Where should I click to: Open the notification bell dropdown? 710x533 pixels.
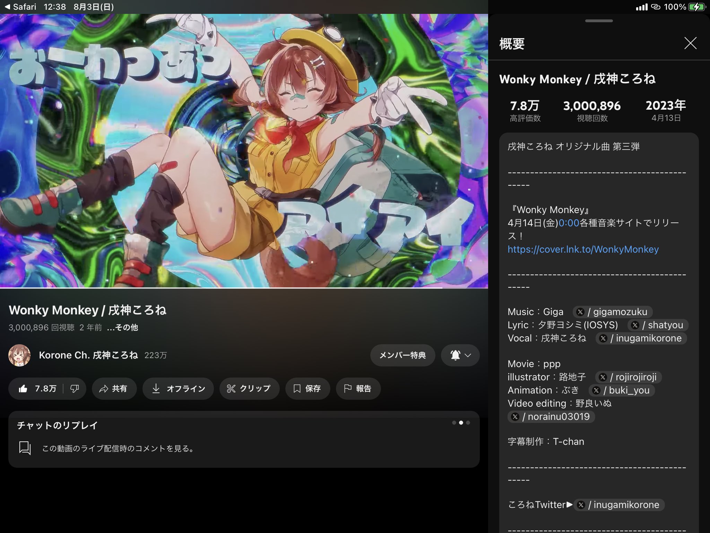pyautogui.click(x=460, y=355)
